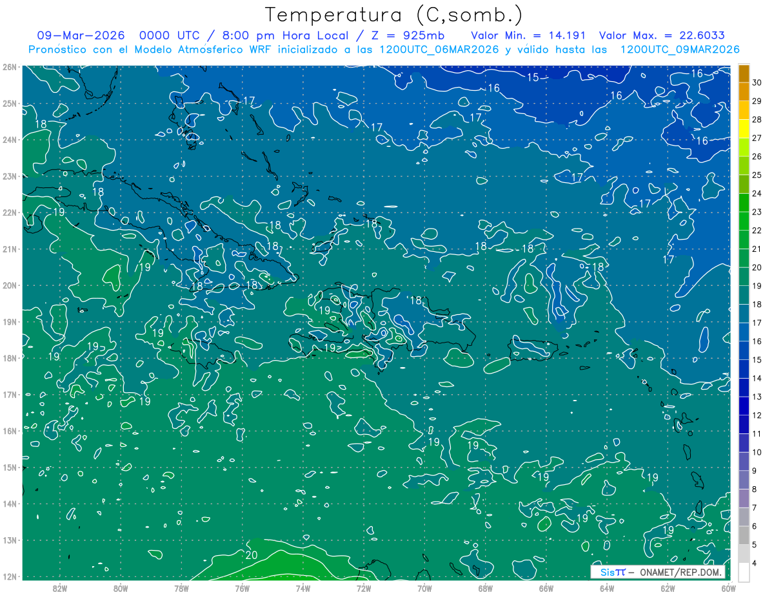
Task: Click latitude label "26N"
Action: click(10, 67)
